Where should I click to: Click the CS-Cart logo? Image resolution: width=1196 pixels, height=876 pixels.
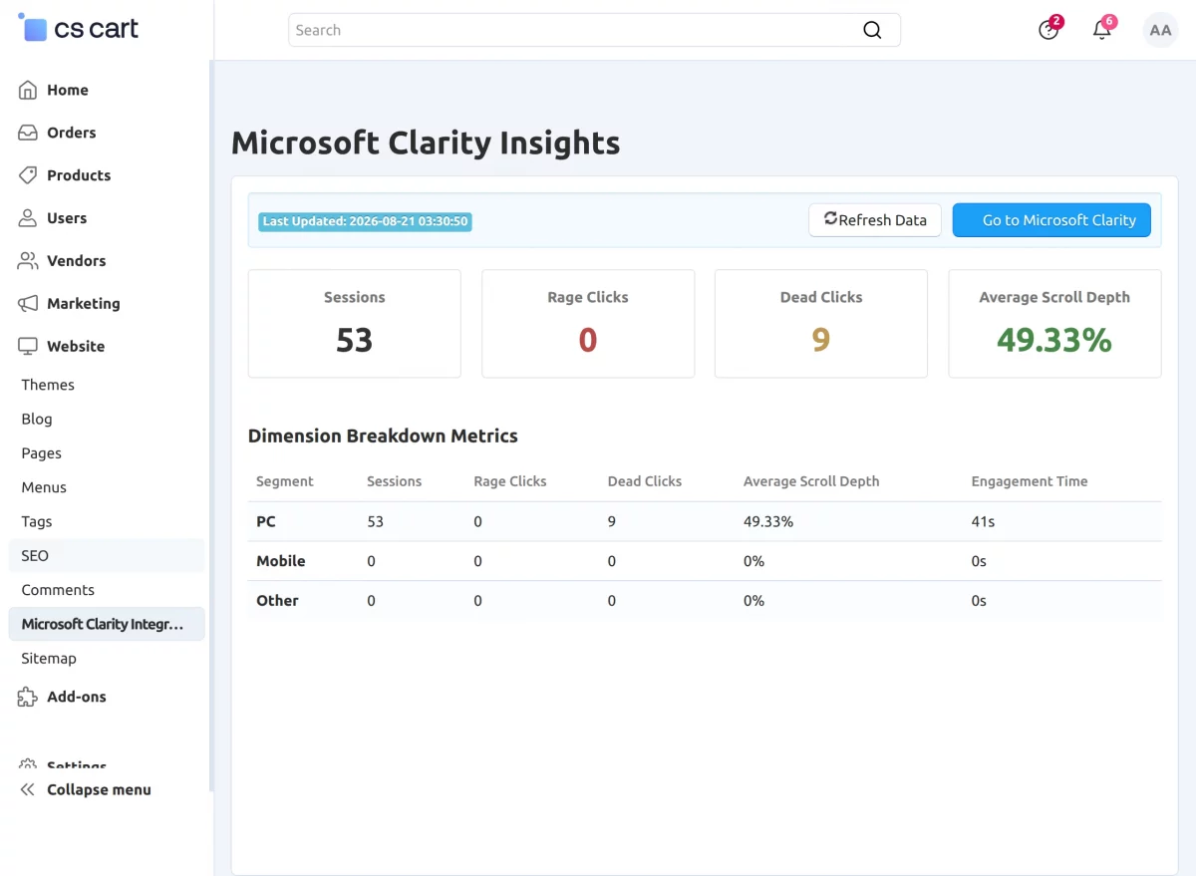[79, 28]
